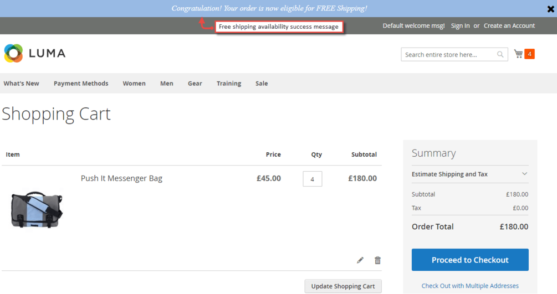Click Proceed to Checkout button
557x294 pixels.
470,260
